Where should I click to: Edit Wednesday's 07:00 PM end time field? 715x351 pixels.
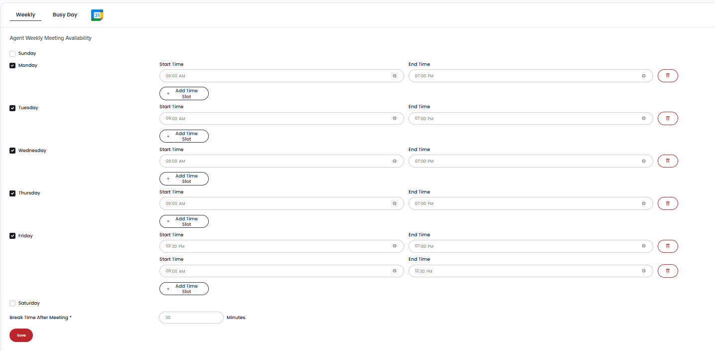tap(531, 161)
